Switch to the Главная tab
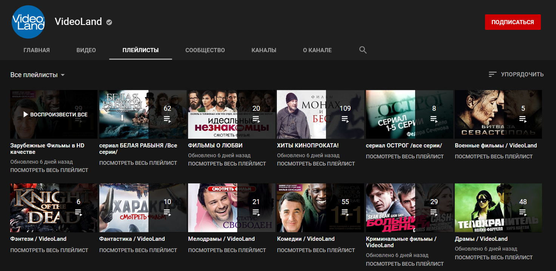Image resolution: width=556 pixels, height=271 pixels. [37, 50]
